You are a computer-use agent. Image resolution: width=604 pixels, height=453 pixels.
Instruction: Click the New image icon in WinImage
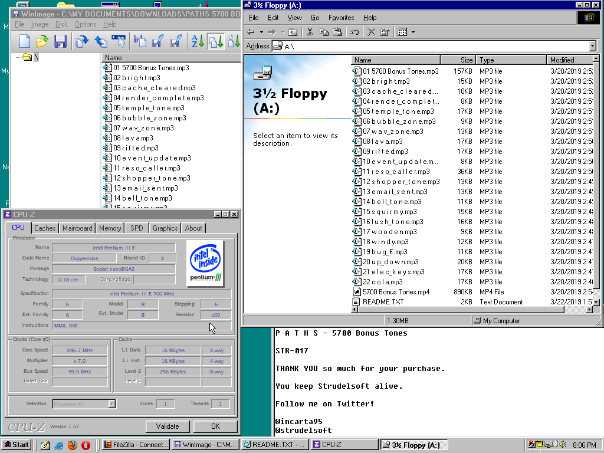tap(25, 41)
